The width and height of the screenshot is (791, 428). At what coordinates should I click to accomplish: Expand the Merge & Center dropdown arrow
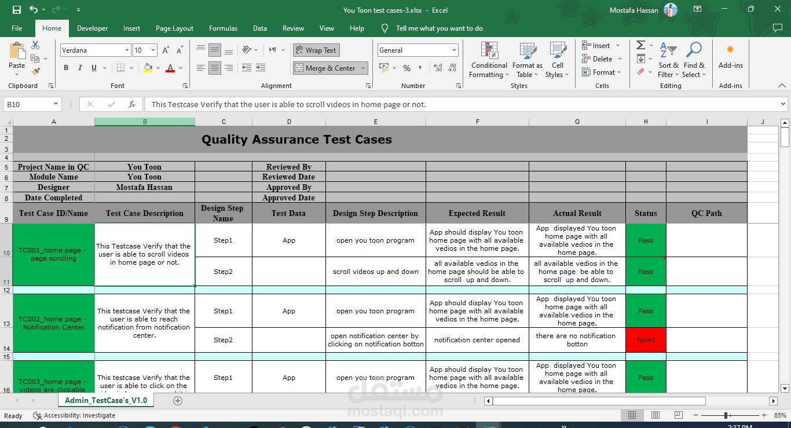[363, 68]
